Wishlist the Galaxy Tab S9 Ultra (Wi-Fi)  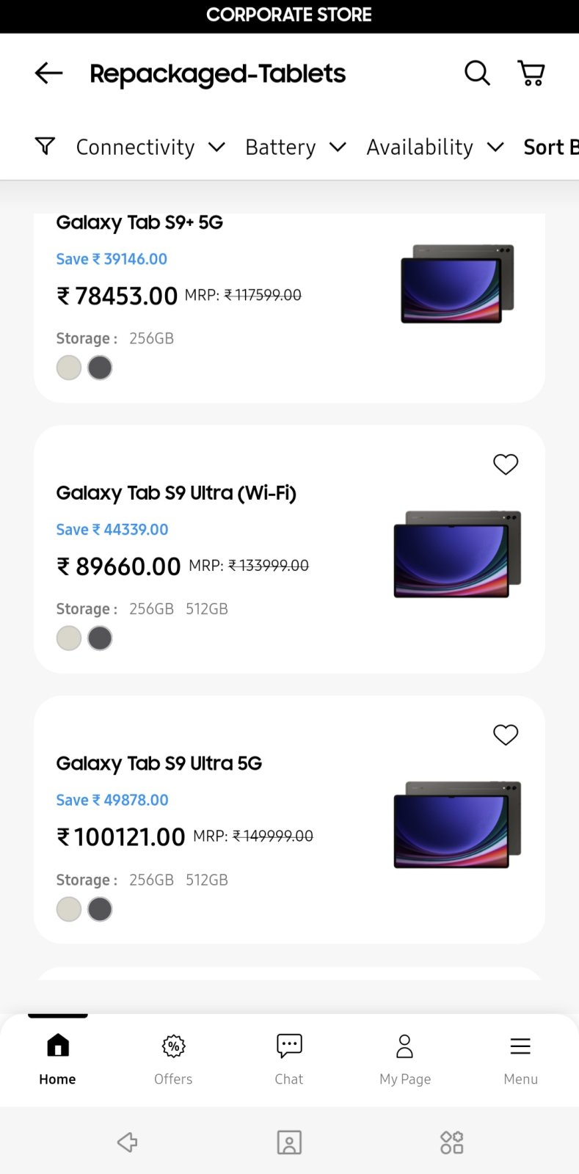click(x=506, y=464)
